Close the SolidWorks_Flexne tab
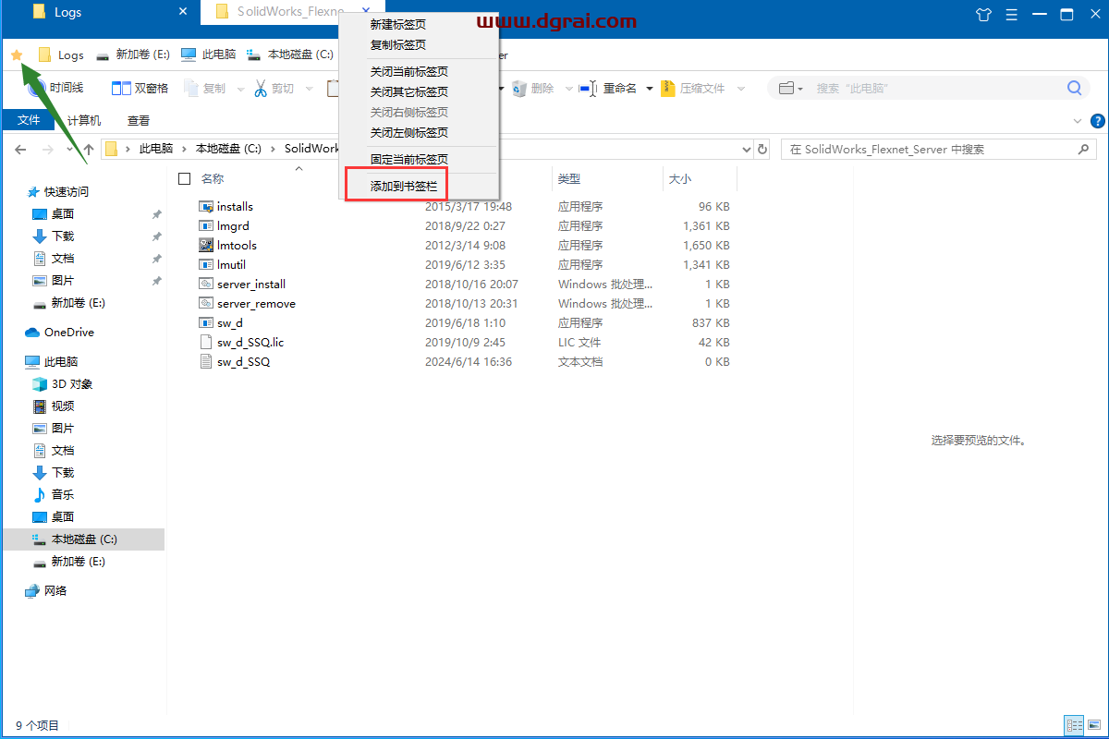This screenshot has width=1109, height=739. [366, 12]
